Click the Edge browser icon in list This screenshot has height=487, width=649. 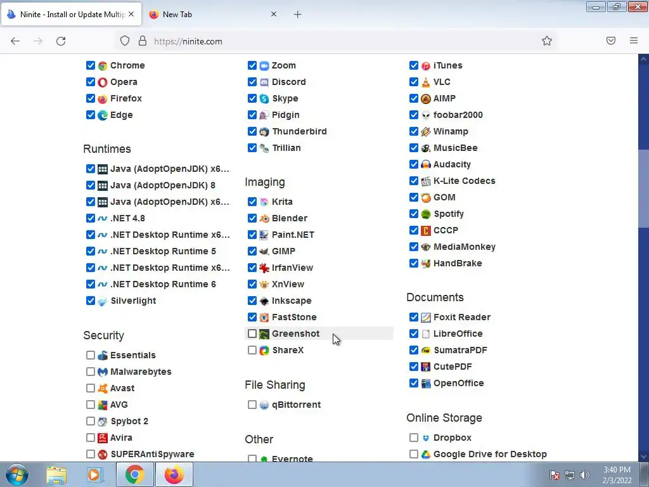point(103,115)
